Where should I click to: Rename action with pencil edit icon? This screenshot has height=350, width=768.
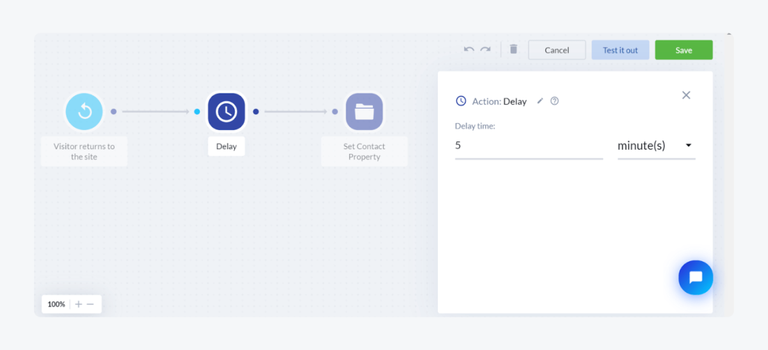540,101
